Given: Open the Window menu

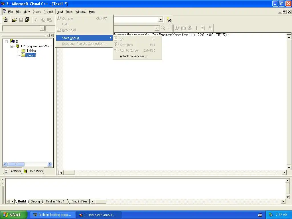Looking at the screenshot, I should (x=81, y=12).
